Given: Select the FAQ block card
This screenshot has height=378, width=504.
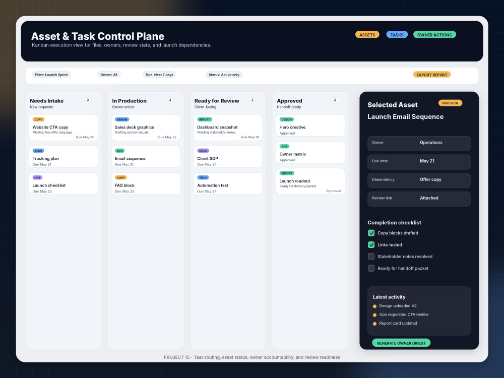Looking at the screenshot, I should point(146,183).
